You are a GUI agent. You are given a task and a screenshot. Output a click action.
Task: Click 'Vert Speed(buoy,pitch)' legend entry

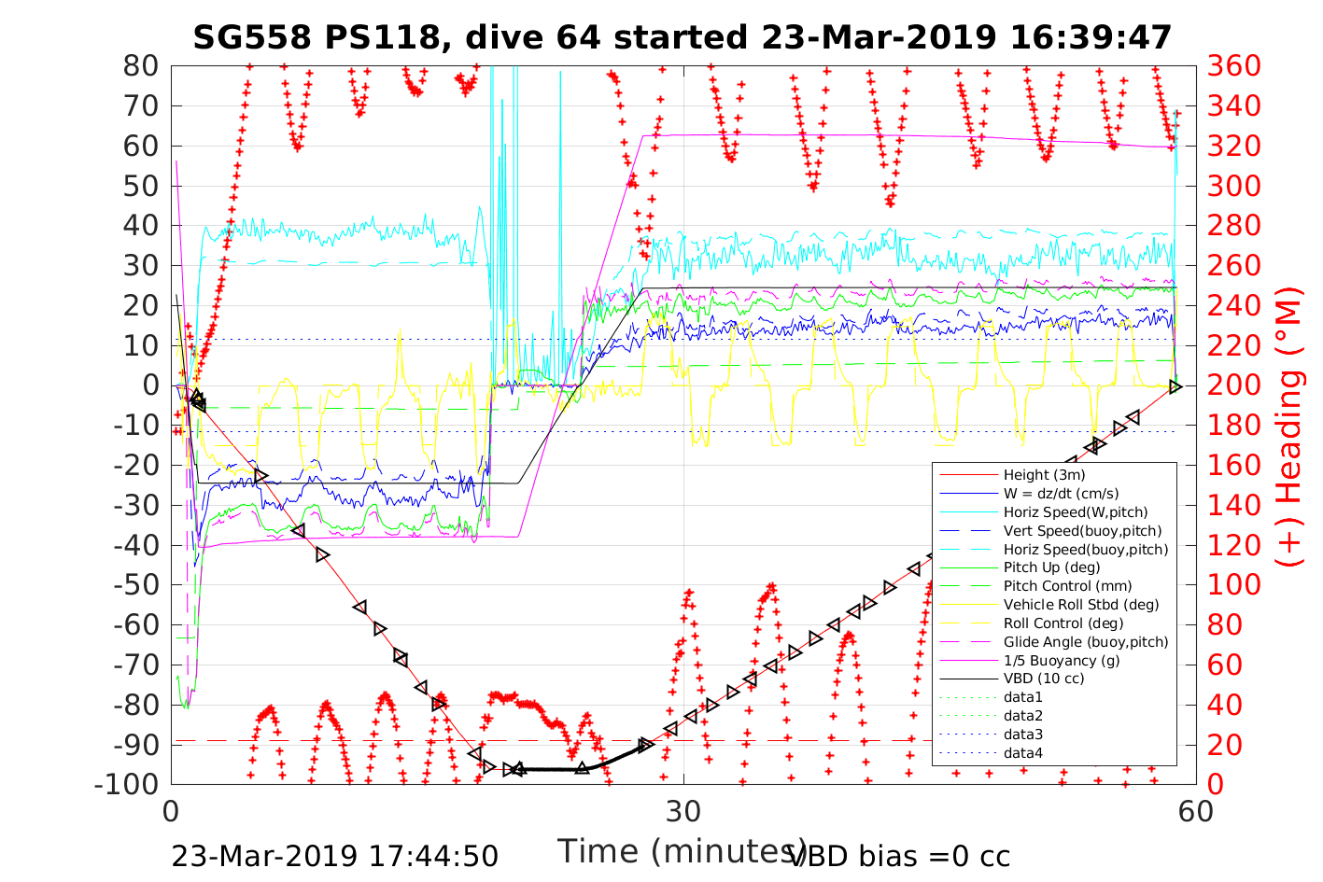[1082, 531]
